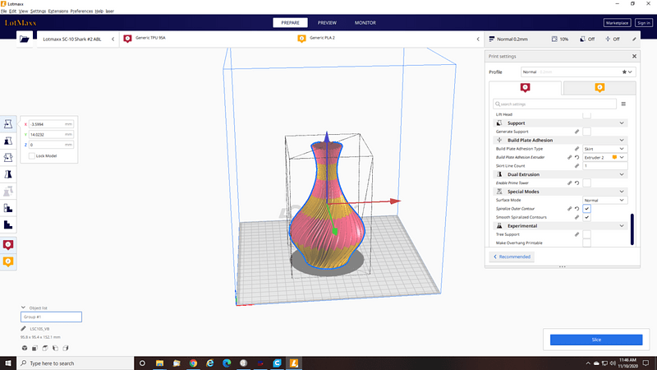Viewport: 657px width, 370px height.
Task: Select the Rotate tool
Action: [8, 157]
